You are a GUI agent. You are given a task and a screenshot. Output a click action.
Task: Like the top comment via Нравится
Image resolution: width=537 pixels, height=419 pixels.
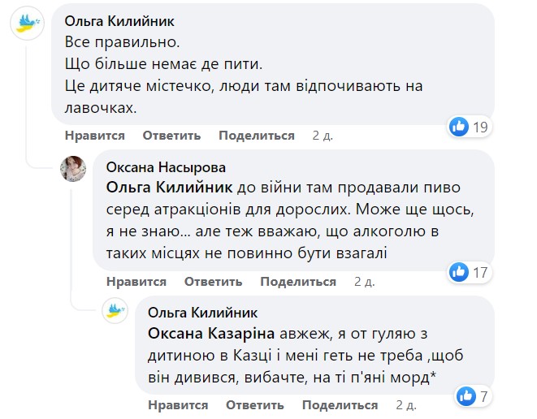[94, 136]
